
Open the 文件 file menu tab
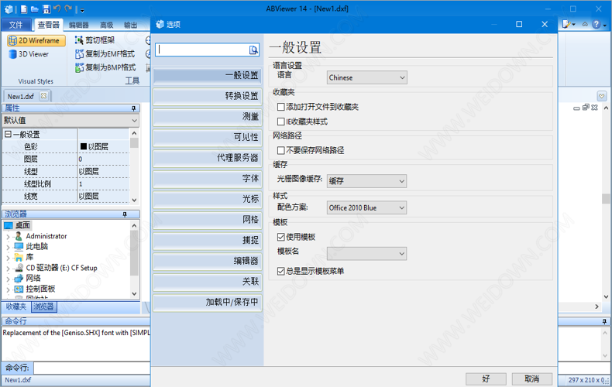(x=16, y=25)
